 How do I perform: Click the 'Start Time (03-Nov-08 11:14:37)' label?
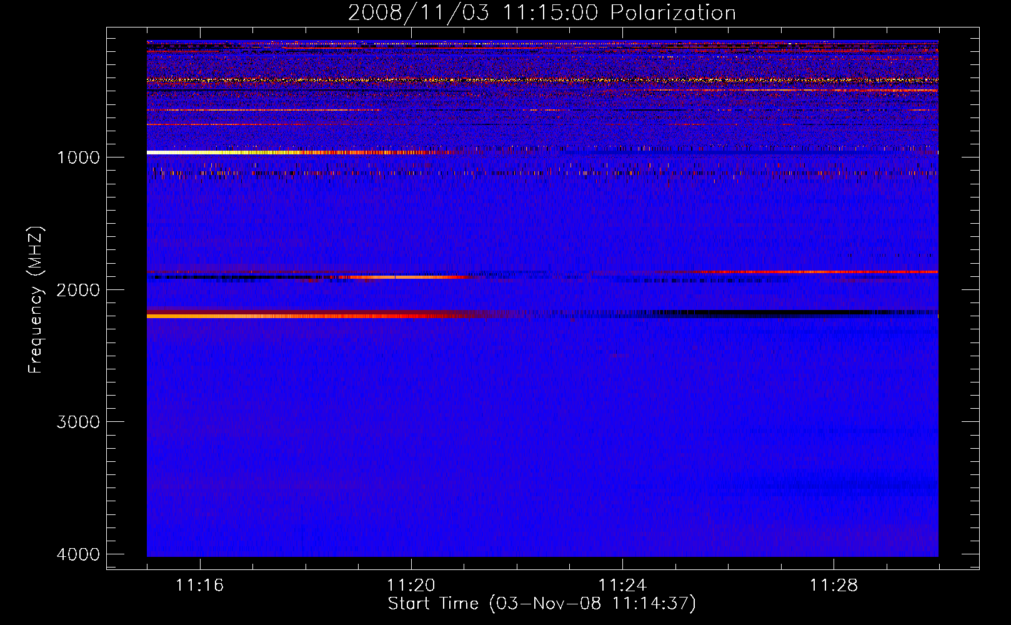[542, 604]
